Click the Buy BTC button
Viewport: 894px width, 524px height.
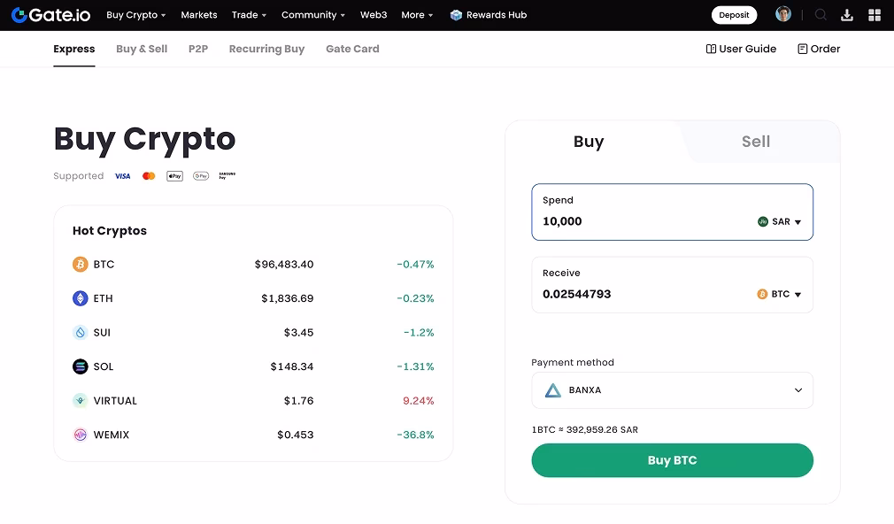pyautogui.click(x=671, y=460)
